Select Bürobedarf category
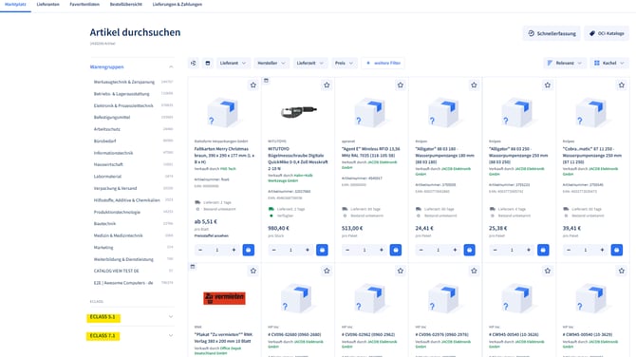The width and height of the screenshot is (636, 357). tap(105, 141)
